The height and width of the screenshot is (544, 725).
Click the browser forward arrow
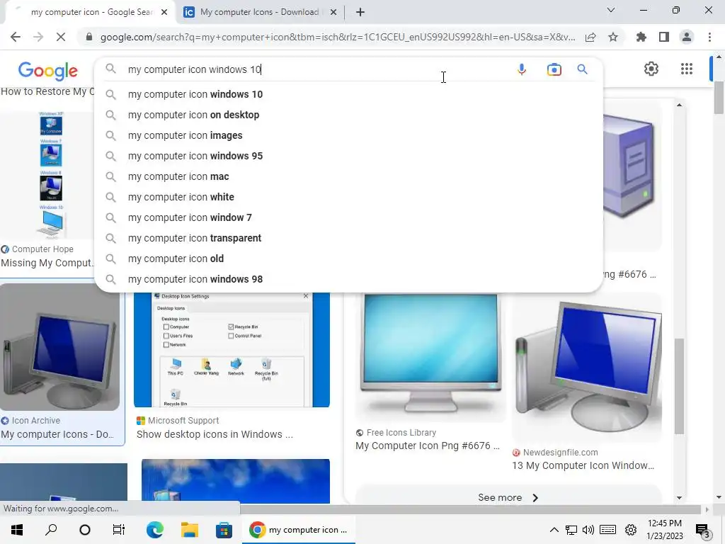pos(38,37)
